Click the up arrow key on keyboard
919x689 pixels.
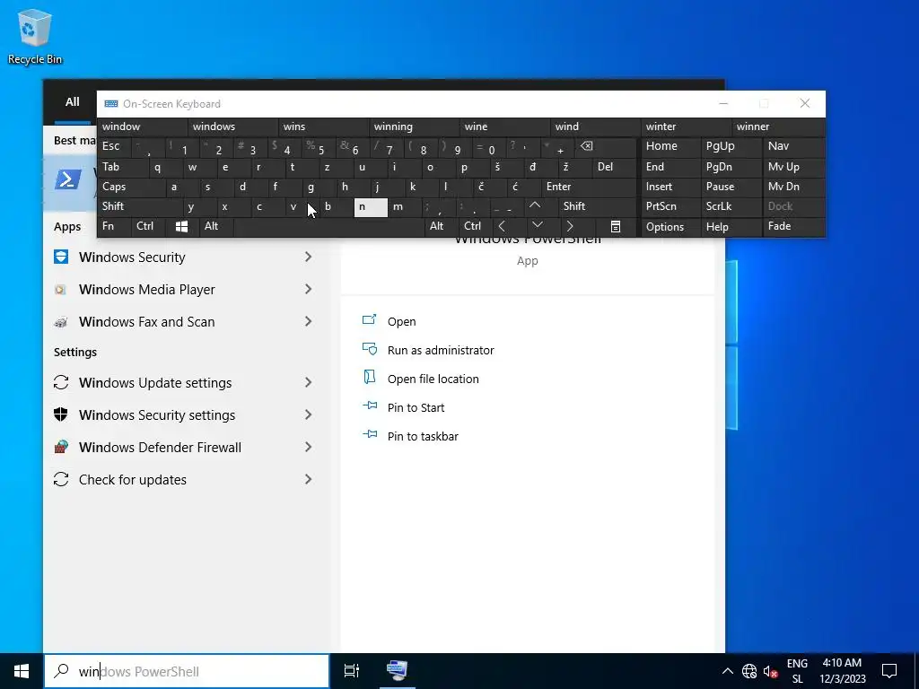535,206
